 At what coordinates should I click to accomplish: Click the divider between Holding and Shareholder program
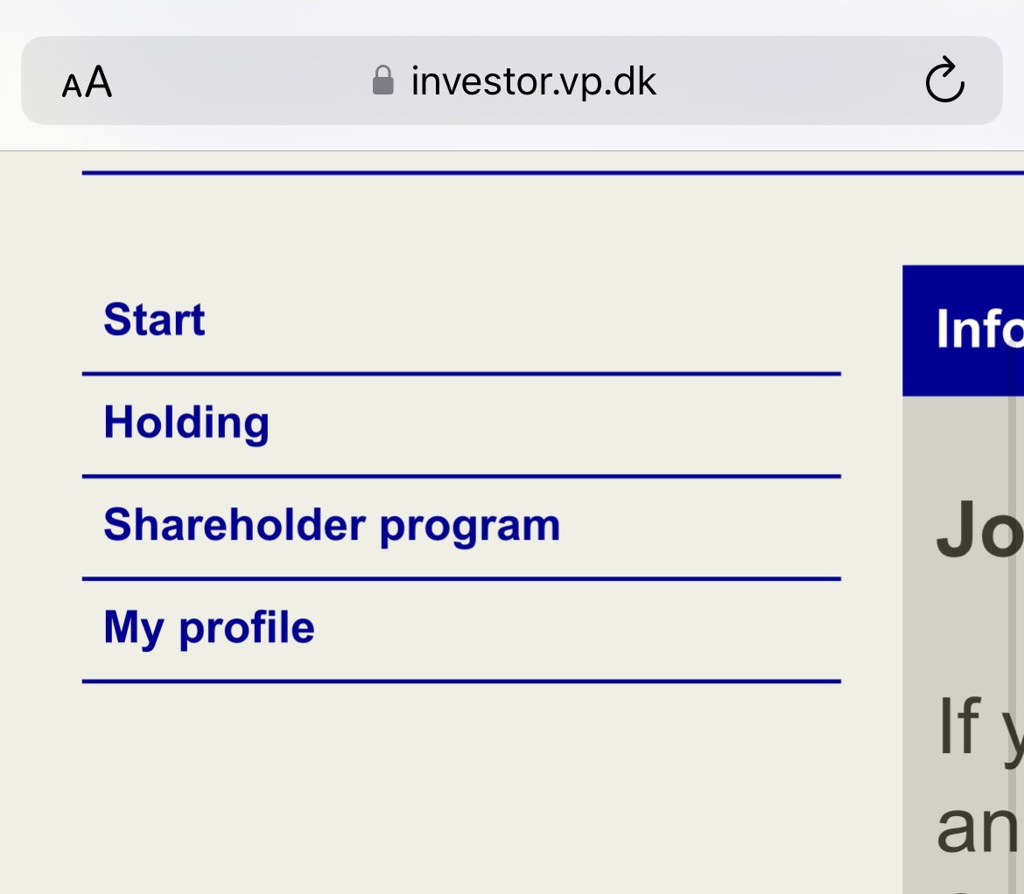(461, 477)
